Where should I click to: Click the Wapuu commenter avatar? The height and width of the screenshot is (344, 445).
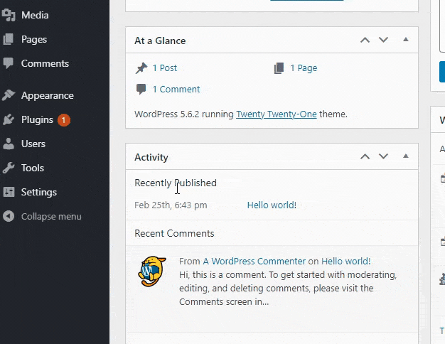(152, 272)
